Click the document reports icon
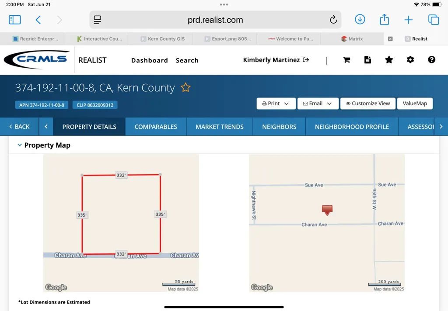Viewport: 448px width, 311px height. [x=367, y=60]
